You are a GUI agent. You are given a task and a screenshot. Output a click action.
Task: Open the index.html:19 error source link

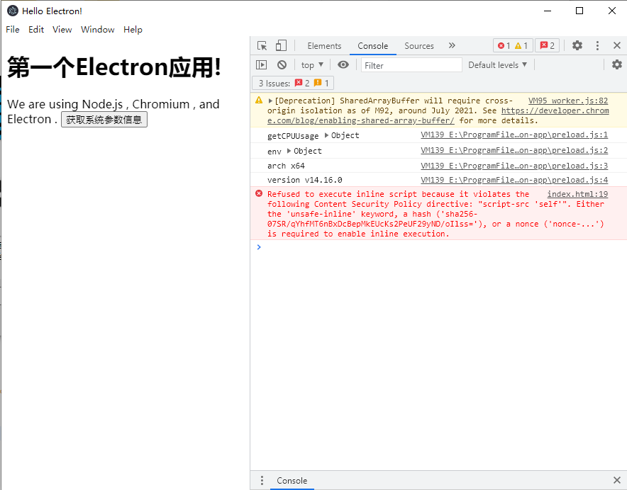click(x=577, y=194)
